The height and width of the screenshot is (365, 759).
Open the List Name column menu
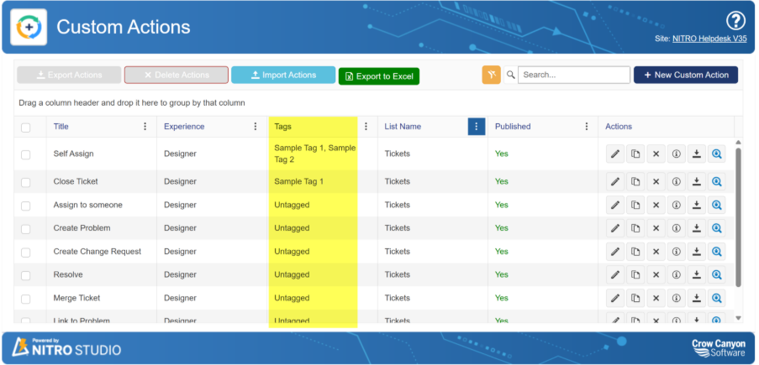click(x=476, y=127)
